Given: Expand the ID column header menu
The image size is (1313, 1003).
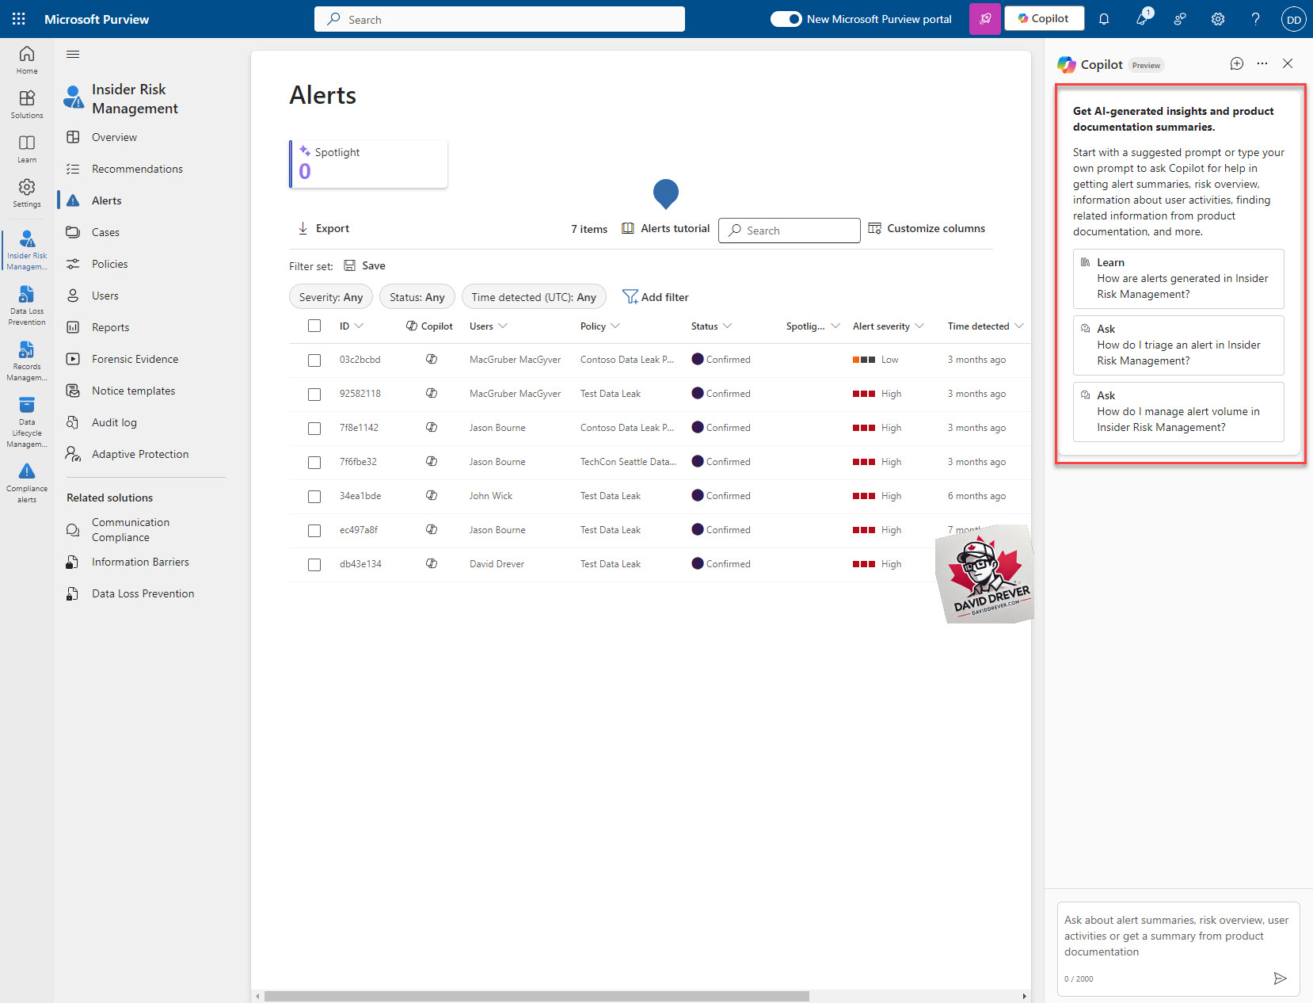Looking at the screenshot, I should click(359, 326).
